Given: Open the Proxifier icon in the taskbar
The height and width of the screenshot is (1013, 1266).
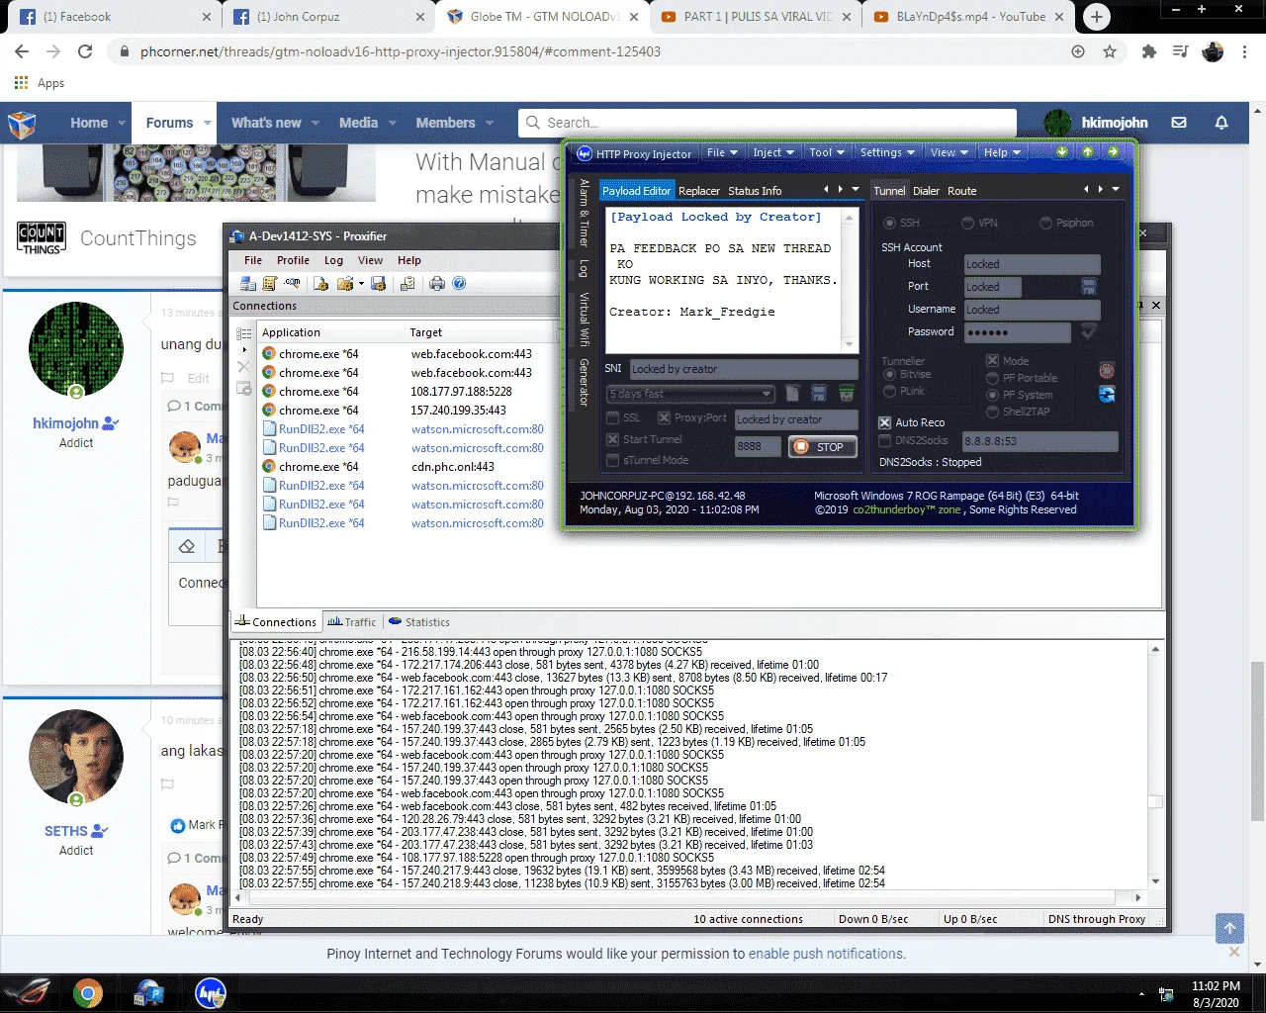Looking at the screenshot, I should click(148, 993).
